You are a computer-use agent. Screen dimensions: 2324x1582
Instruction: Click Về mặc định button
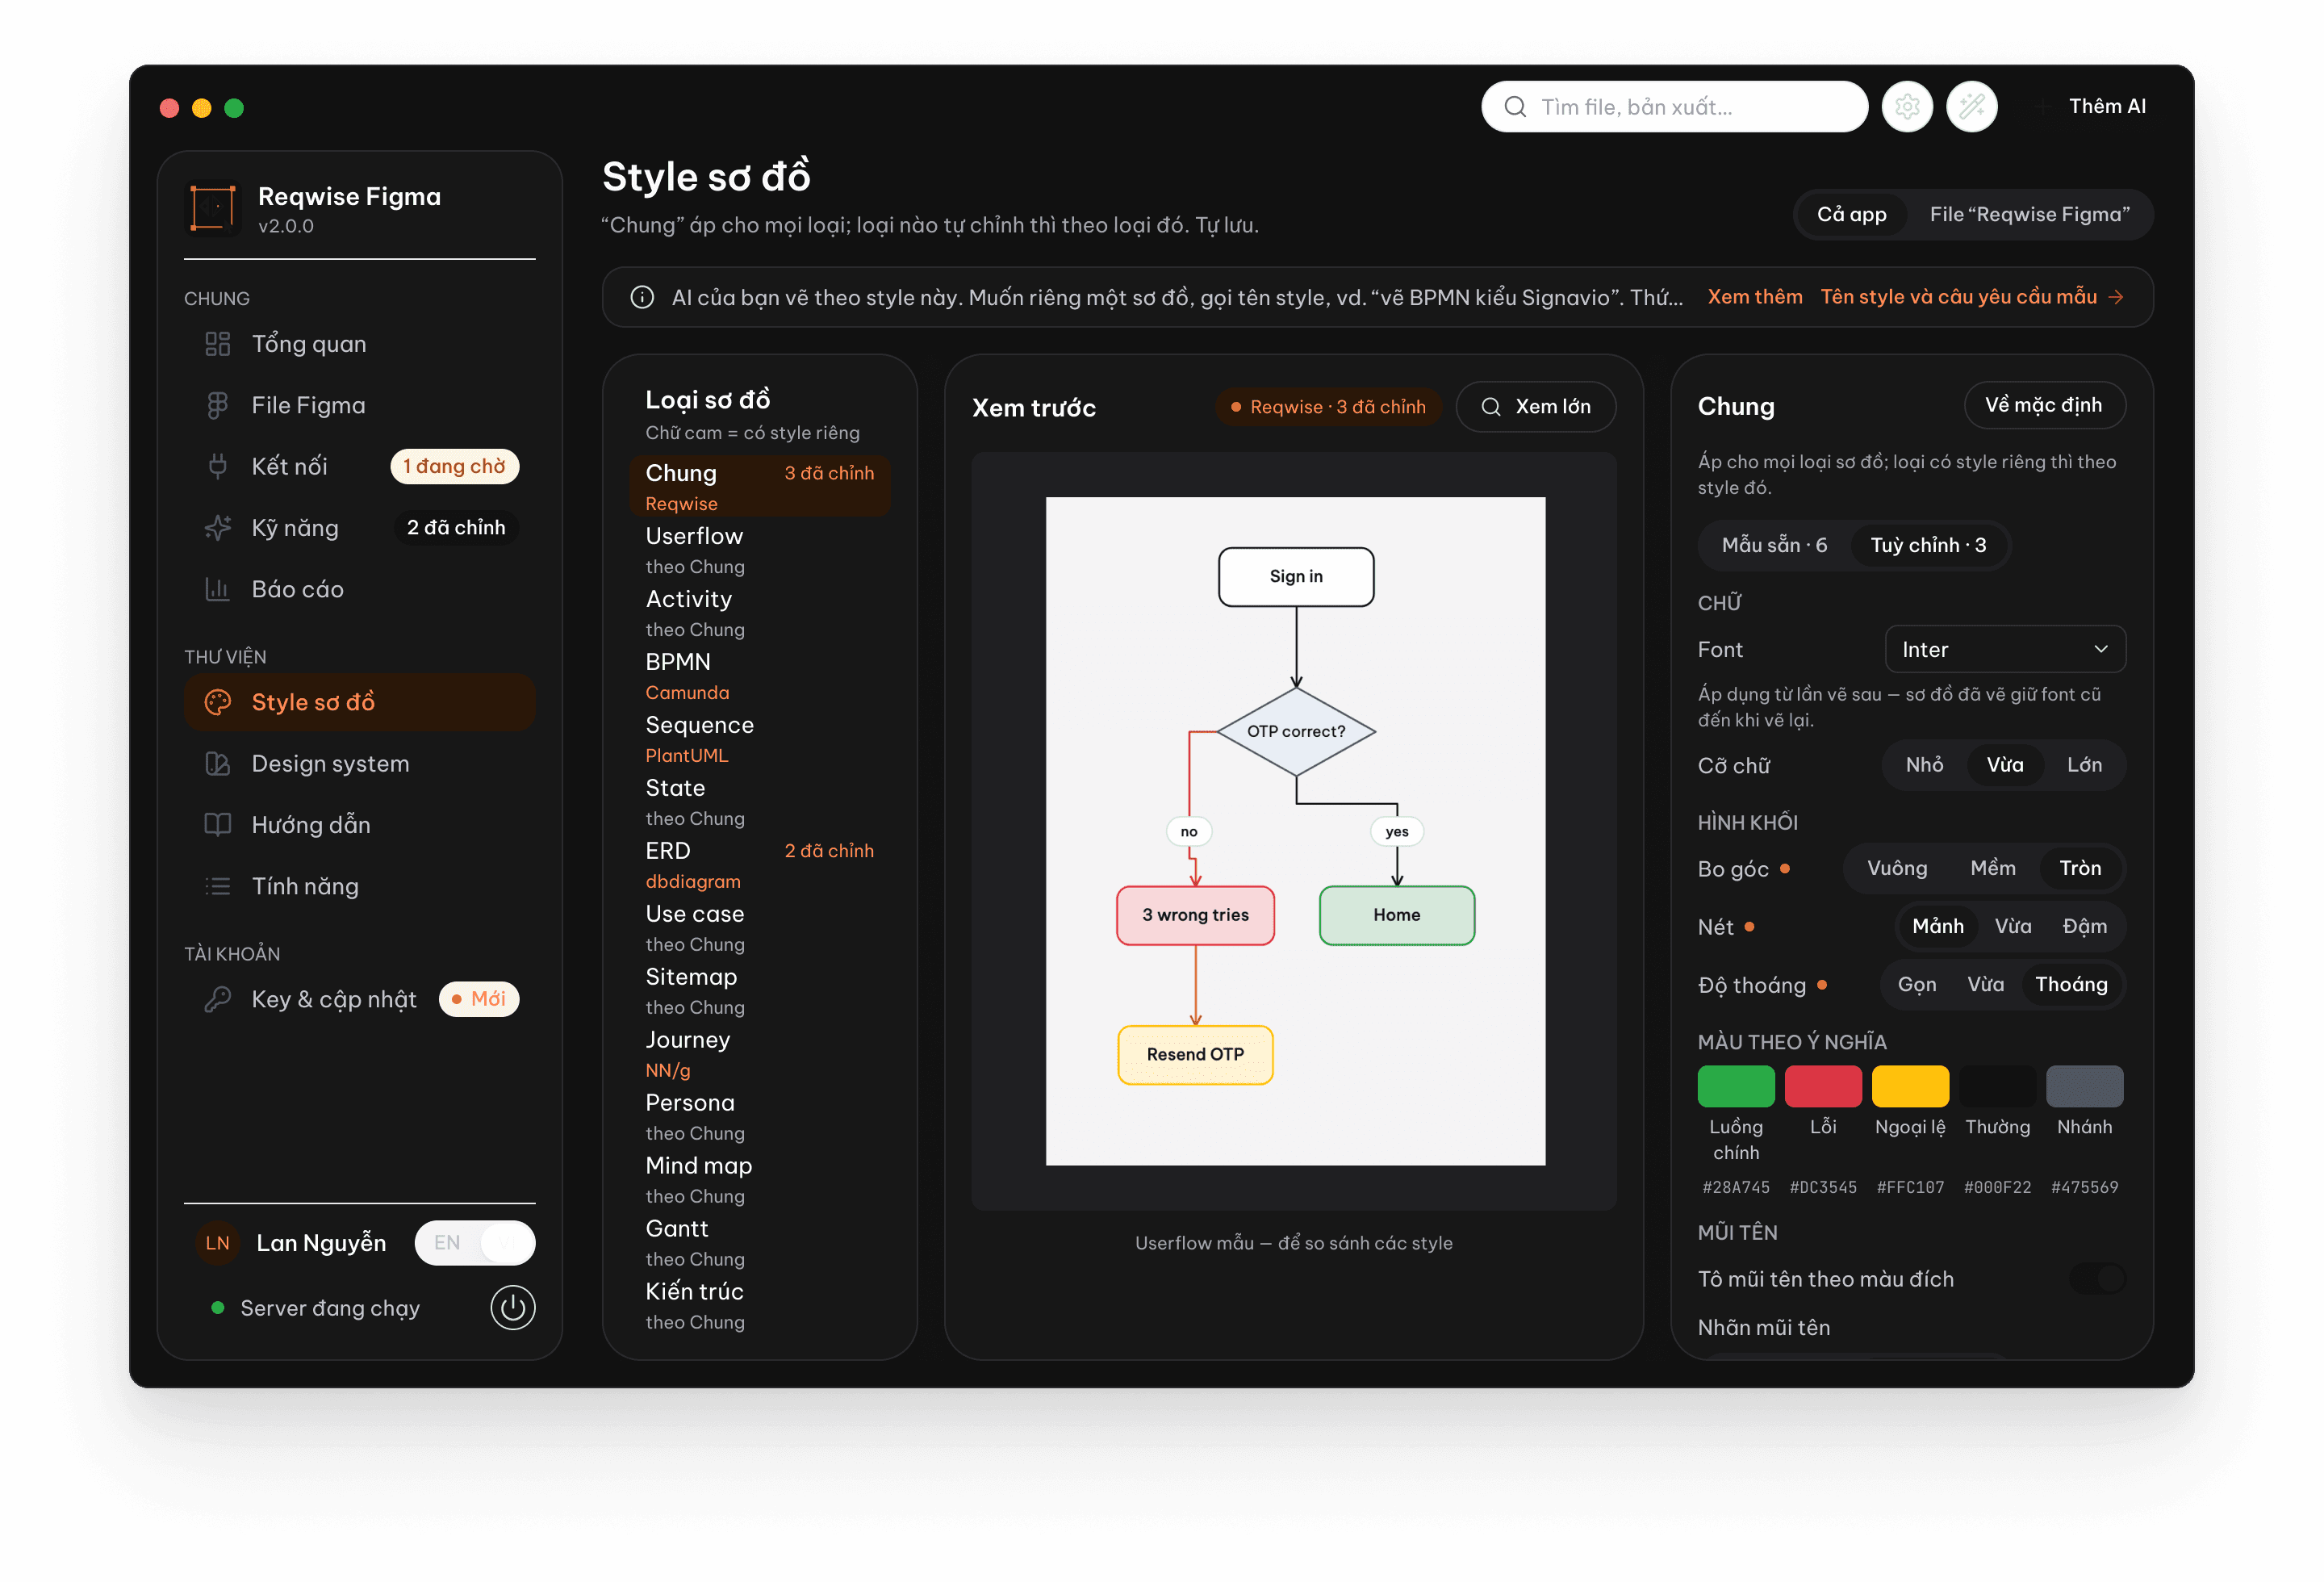2044,405
